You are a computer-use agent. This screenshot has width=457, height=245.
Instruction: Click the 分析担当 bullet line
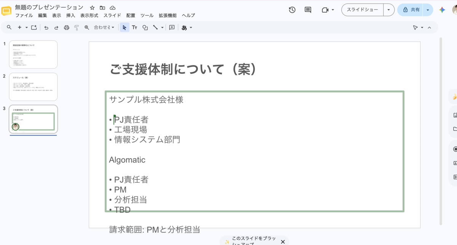(128, 199)
